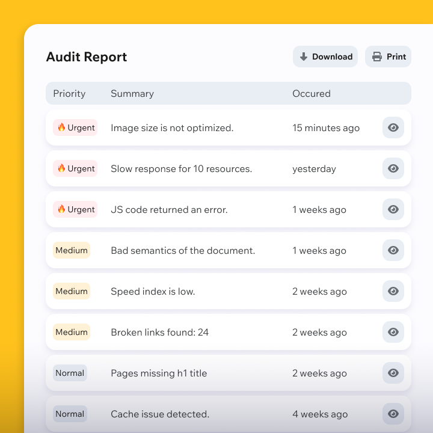Viewport: 433px width, 433px height.
Task: Download the audit report
Action: (325, 57)
